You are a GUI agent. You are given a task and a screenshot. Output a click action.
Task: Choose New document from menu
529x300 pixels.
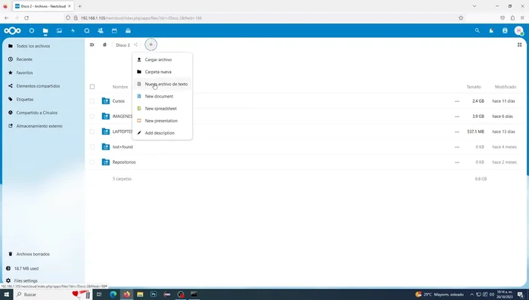click(162, 96)
